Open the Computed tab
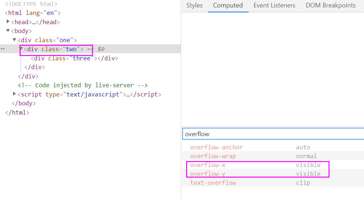 tap(228, 6)
